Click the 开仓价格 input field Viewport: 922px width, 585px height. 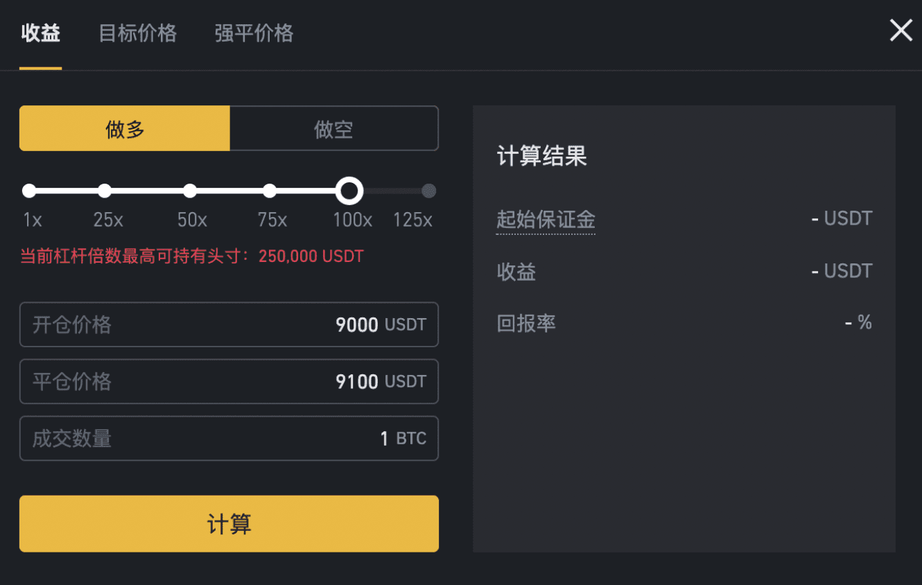tap(229, 324)
